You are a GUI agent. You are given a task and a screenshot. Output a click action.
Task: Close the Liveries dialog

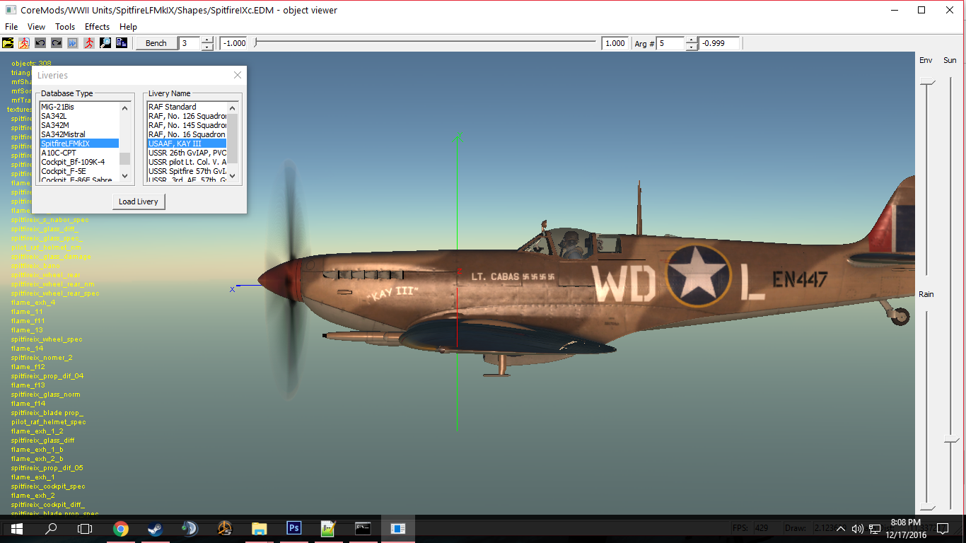(x=238, y=75)
